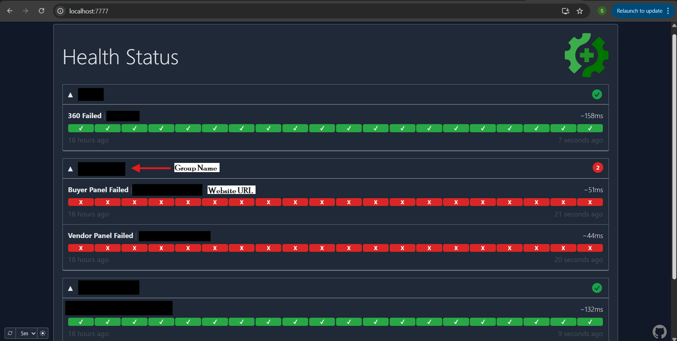The image size is (677, 341).
Task: Open the Vendor Panel Failed endpoint
Action: pos(101,236)
